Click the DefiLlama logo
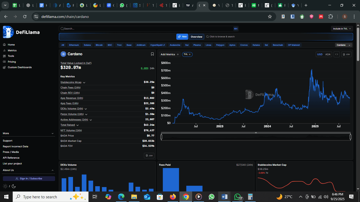The image size is (360, 202). [x=21, y=32]
